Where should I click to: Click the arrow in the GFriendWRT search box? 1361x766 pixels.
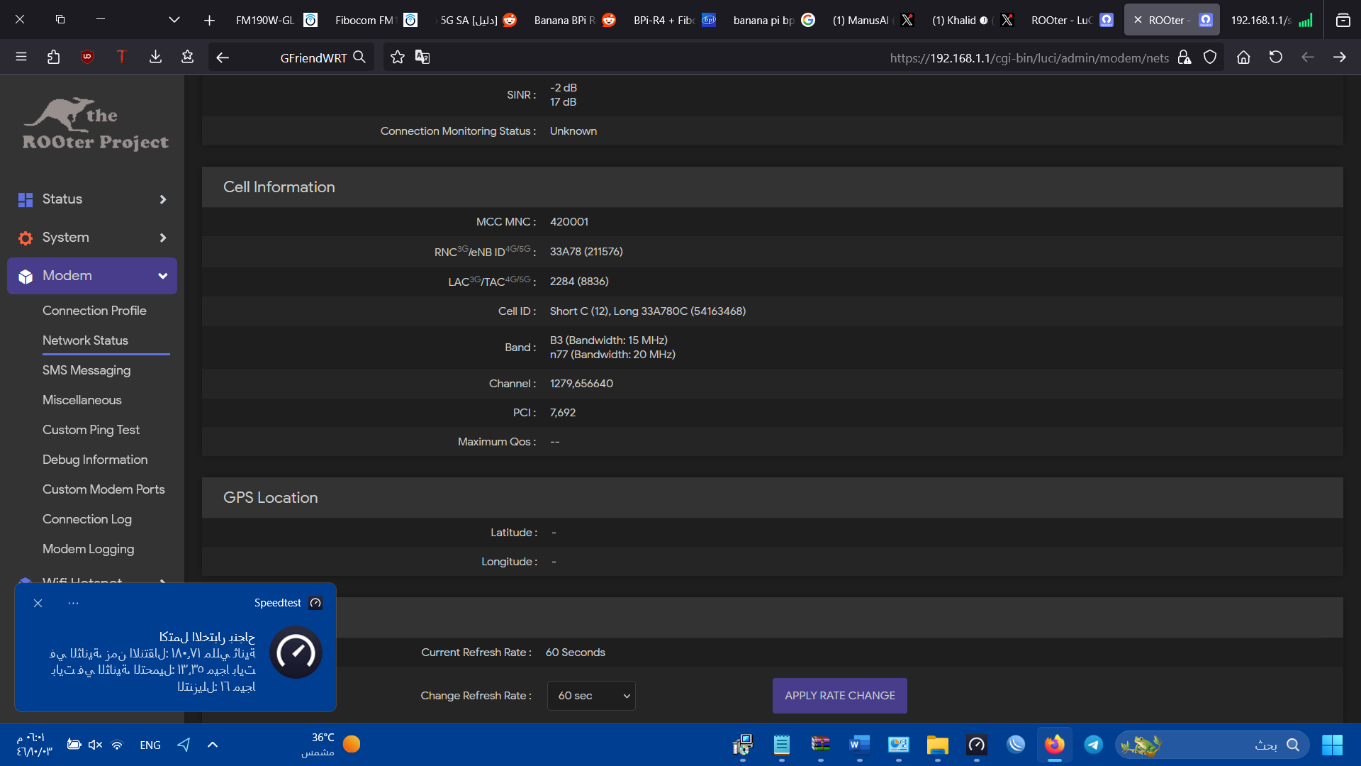(x=223, y=57)
